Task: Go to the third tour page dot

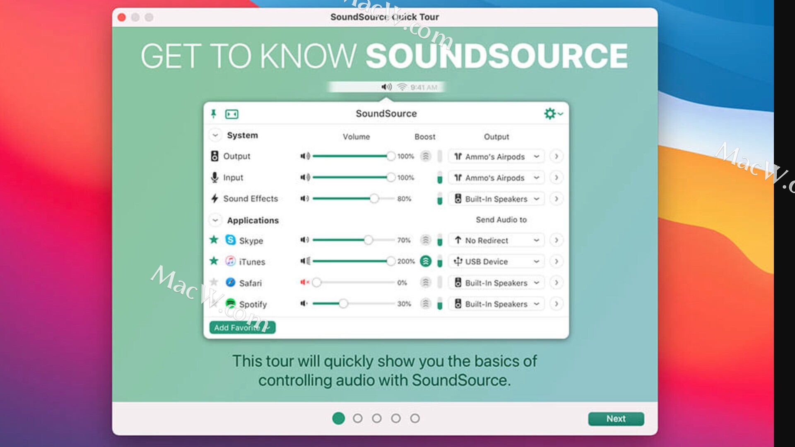Action: [377, 418]
